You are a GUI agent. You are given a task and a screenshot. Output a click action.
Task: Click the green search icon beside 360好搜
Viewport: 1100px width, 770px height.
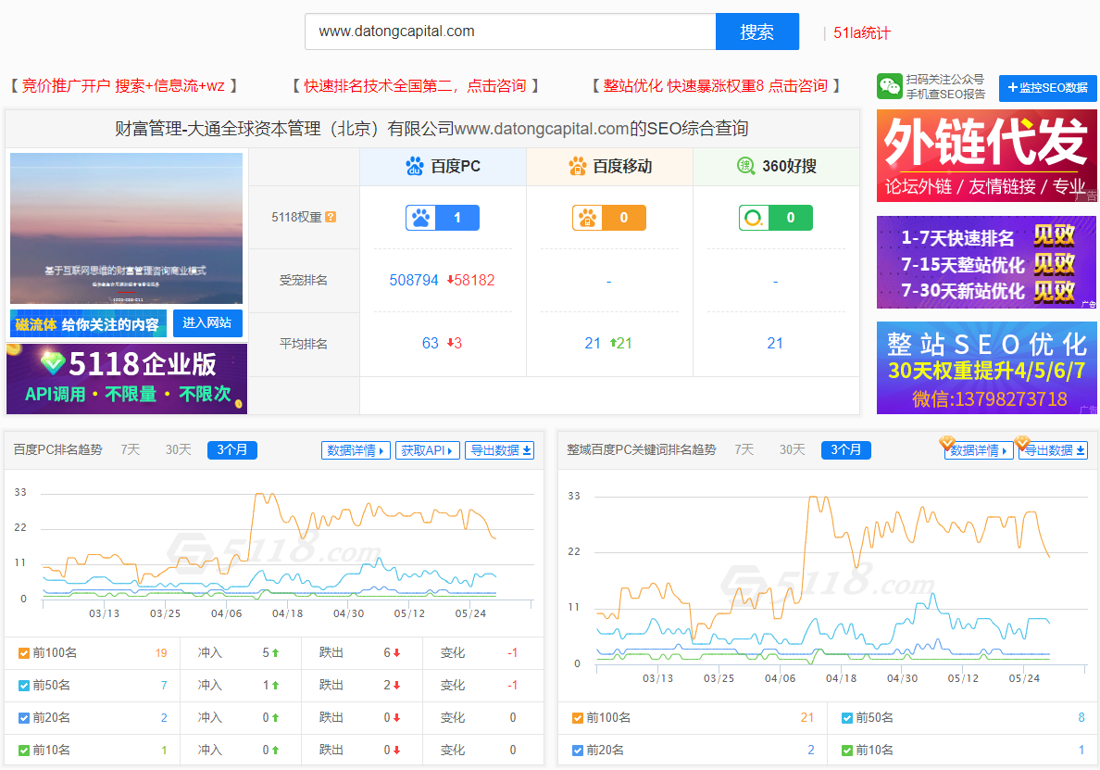[x=745, y=166]
